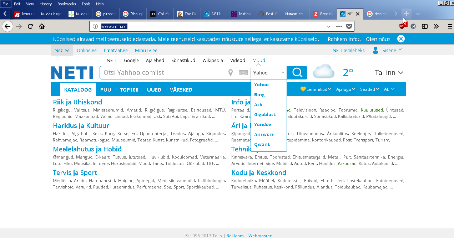454x238 pixels.
Task: Open the Ajalugu dropdown
Action: pyautogui.click(x=345, y=89)
